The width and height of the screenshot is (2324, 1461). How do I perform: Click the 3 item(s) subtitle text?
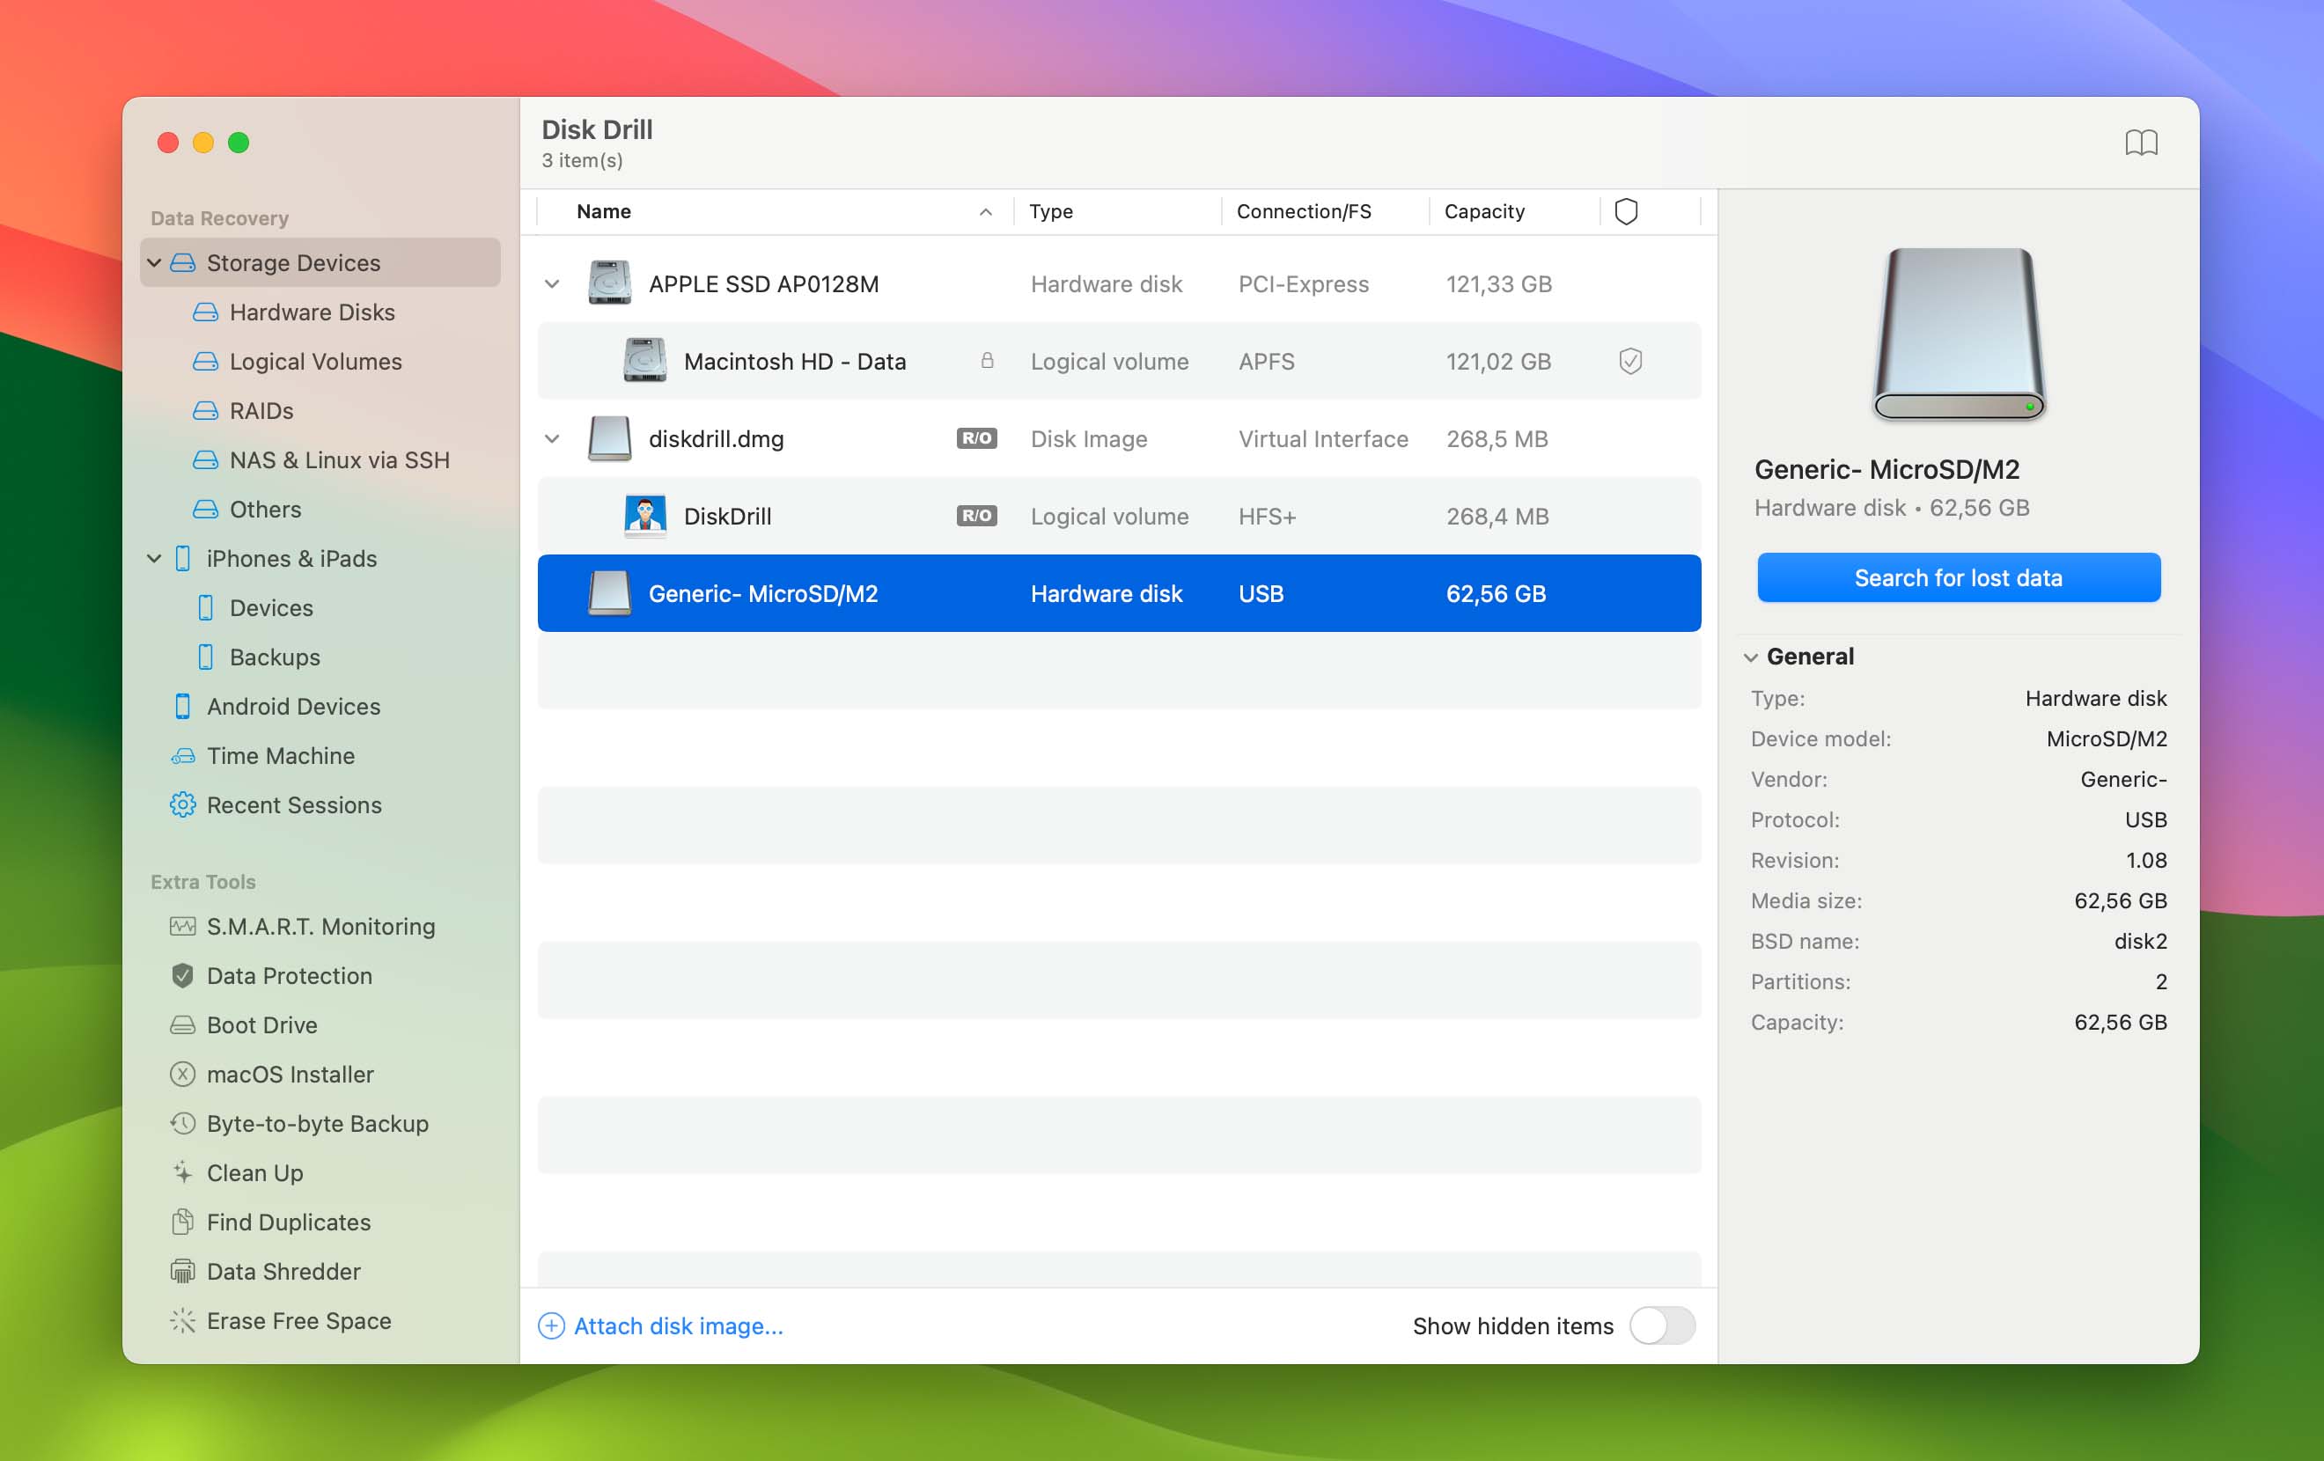pos(582,160)
